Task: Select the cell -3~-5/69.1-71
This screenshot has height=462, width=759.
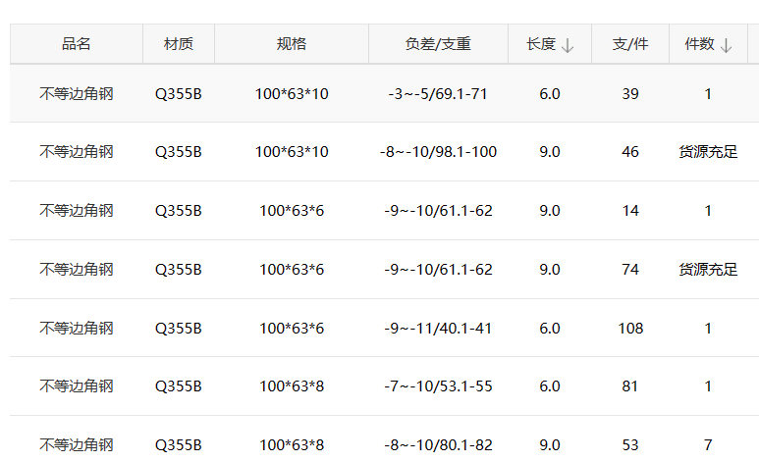Action: click(438, 94)
